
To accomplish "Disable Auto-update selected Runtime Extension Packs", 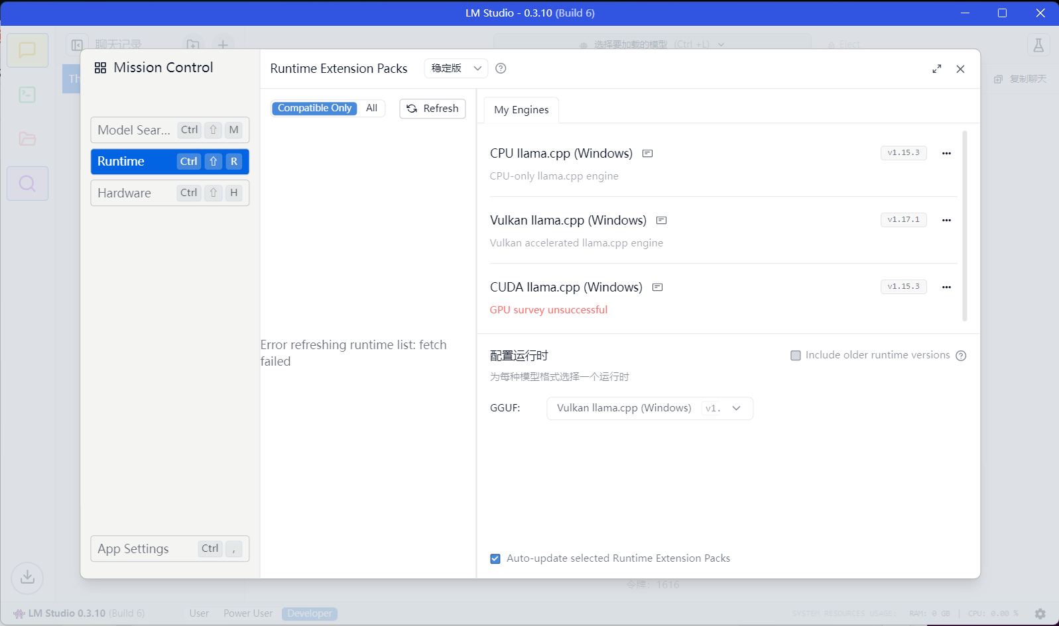I will click(x=495, y=558).
